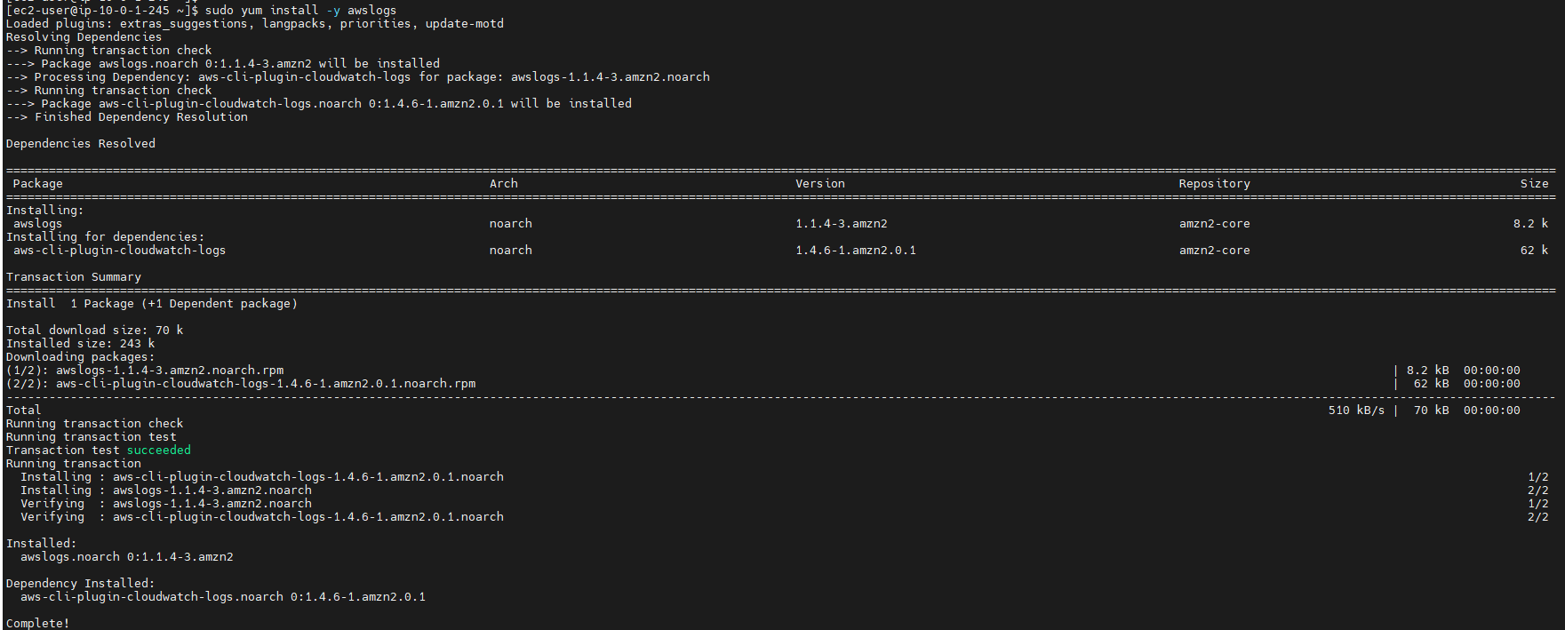This screenshot has width=1565, height=630.
Task: Click the 'Version' column header
Action: click(820, 184)
